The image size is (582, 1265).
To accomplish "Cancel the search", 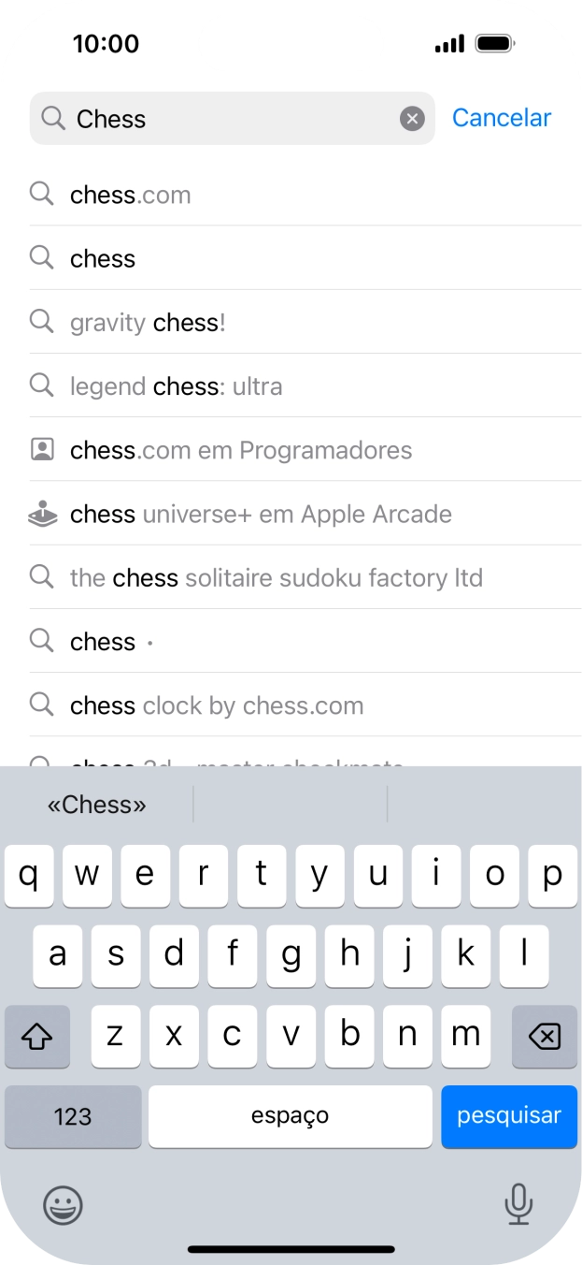I will [502, 118].
